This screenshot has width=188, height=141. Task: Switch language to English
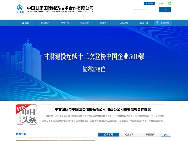pyautogui.click(x=162, y=3)
